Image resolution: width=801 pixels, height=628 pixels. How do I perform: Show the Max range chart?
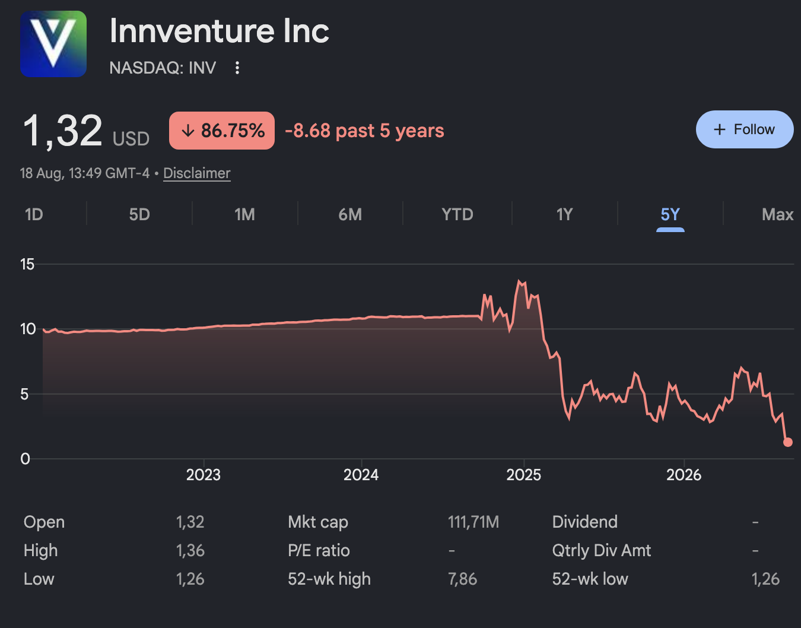pyautogui.click(x=777, y=214)
